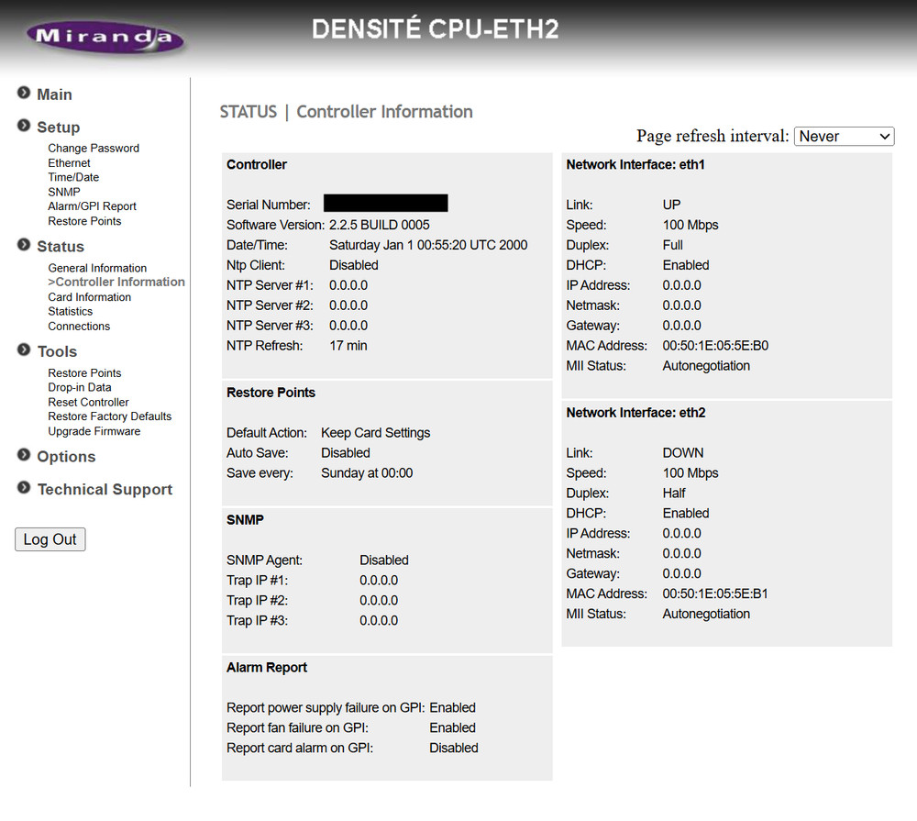The width and height of the screenshot is (917, 821).
Task: Click the Miranda logo icon
Action: (104, 37)
